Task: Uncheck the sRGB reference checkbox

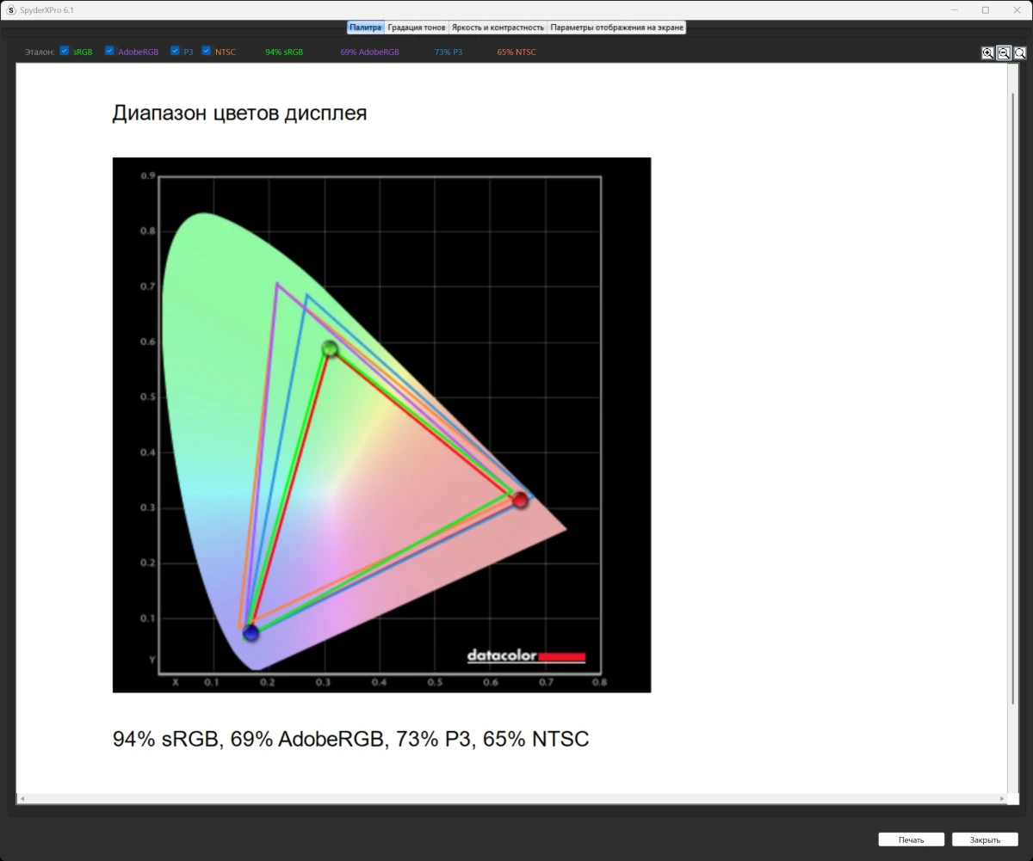Action: (x=65, y=52)
